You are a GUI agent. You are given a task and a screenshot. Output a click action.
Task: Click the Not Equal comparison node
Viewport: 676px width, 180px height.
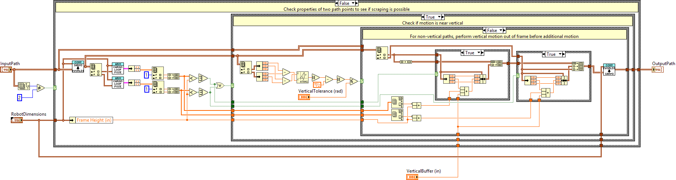point(40,88)
